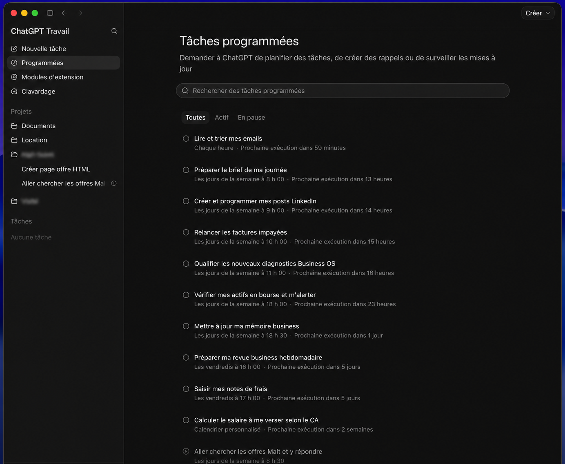Open Modules d'extension in the sidebar

(x=63, y=77)
